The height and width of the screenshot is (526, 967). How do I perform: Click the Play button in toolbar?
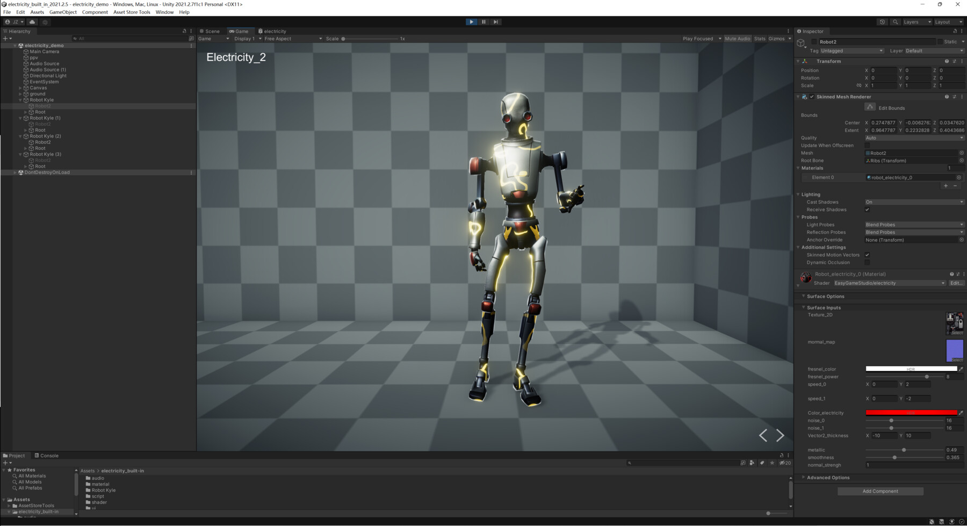coord(471,22)
